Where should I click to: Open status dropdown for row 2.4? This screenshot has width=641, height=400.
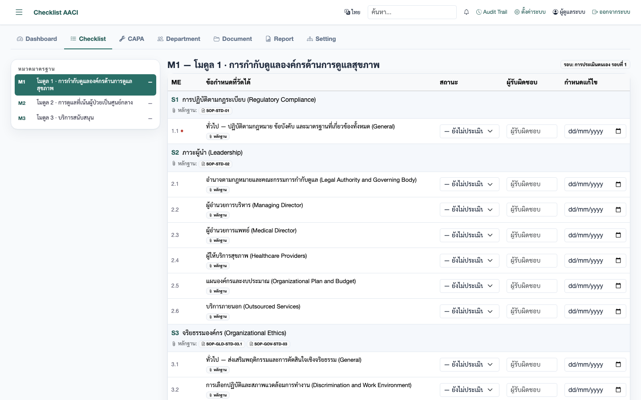coord(469,260)
